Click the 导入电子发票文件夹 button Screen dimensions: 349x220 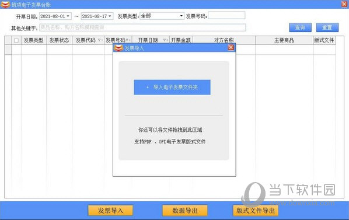pos(172,87)
